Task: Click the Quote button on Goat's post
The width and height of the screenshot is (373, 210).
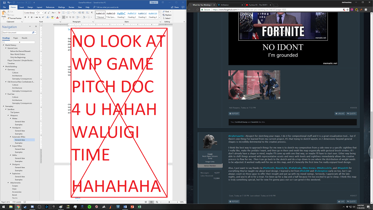Action: pyautogui.click(x=351, y=201)
